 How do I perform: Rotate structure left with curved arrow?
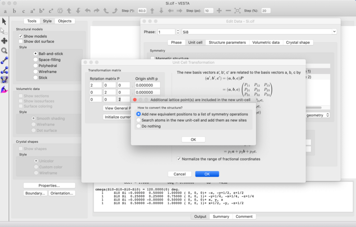click(87, 11)
